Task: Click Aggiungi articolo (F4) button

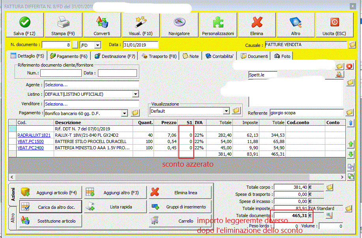Action: tap(51, 193)
